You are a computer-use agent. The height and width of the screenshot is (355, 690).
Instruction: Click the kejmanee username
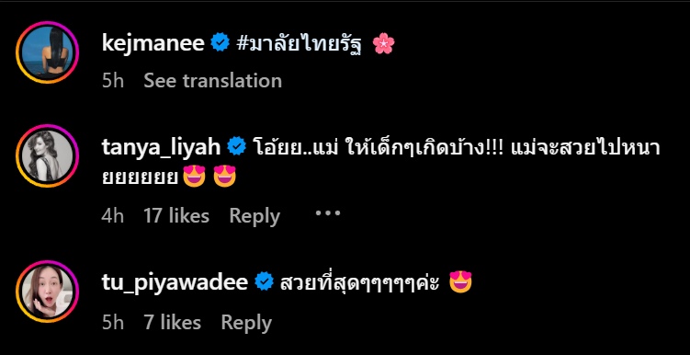click(153, 43)
